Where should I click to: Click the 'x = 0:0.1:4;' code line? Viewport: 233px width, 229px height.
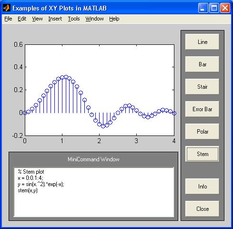(x=30, y=178)
